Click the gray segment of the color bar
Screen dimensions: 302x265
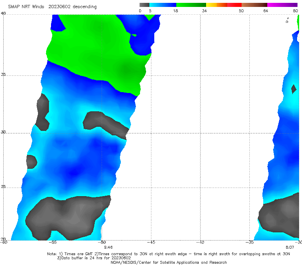coord(144,5)
